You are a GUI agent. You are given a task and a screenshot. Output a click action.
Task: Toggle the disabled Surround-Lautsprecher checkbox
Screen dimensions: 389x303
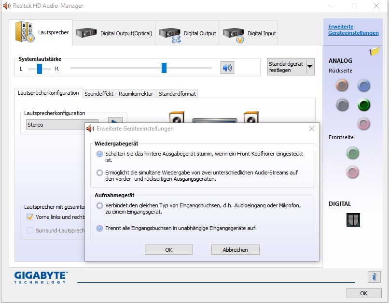tap(30, 231)
